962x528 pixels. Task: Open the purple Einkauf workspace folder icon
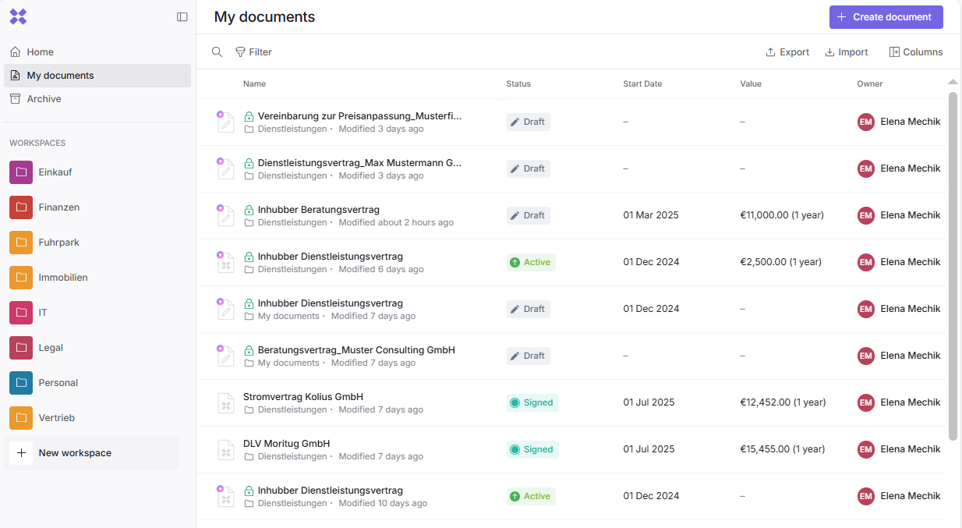pos(21,172)
